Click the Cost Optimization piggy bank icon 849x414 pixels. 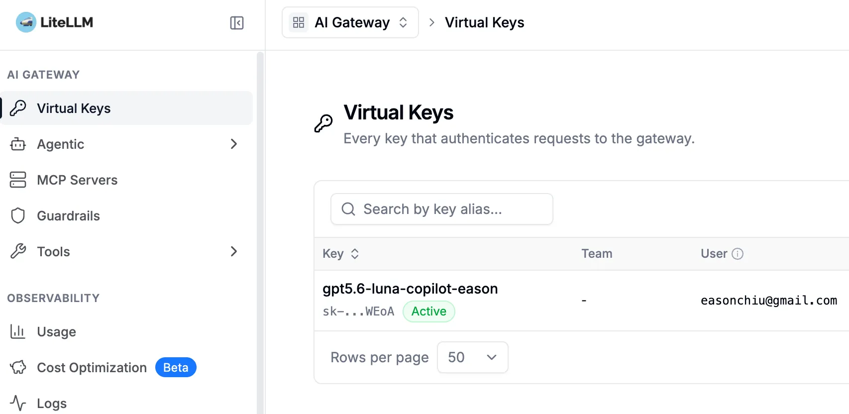pyautogui.click(x=18, y=367)
